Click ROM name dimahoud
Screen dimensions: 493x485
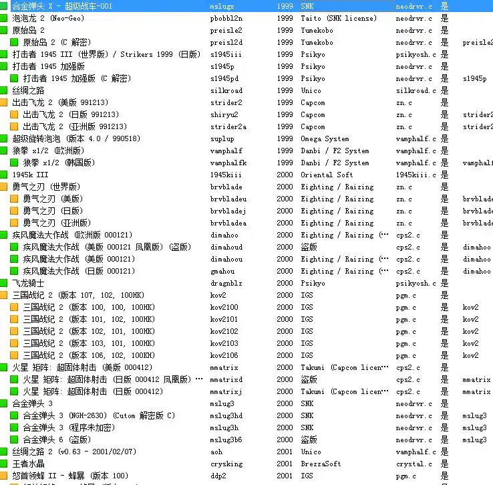point(226,248)
